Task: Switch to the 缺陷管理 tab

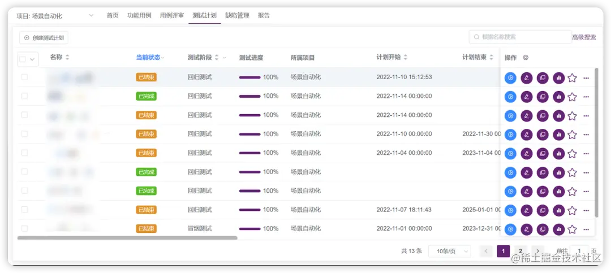Action: 237,16
